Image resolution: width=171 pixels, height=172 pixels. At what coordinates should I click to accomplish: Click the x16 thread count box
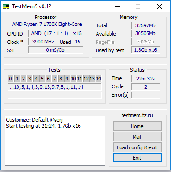[x=78, y=33]
